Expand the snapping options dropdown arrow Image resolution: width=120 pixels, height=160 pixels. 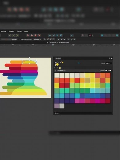(x=93, y=35)
